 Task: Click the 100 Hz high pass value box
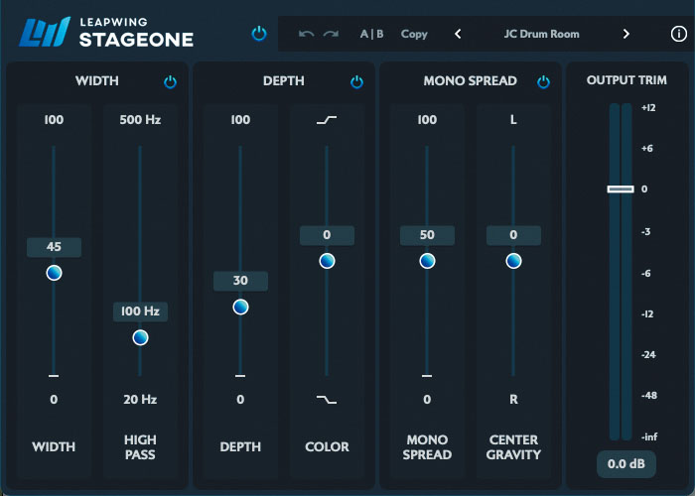[141, 311]
